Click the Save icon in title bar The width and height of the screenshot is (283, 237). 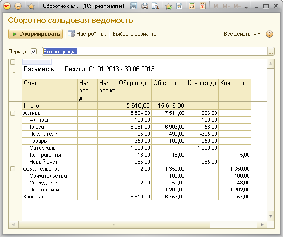134,7
